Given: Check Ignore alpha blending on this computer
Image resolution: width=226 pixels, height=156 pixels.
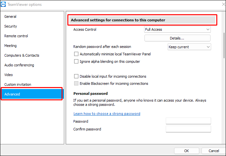Looking at the screenshot, I should [x=76, y=61].
